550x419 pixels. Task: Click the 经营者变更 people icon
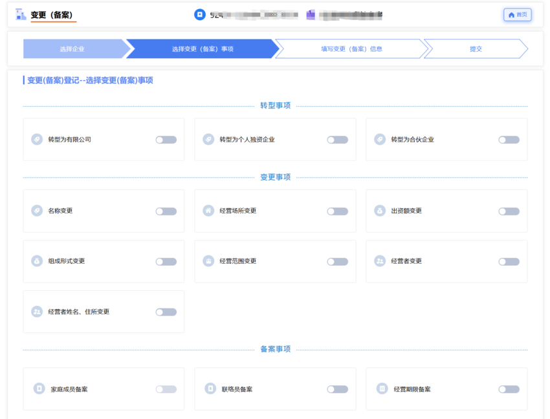pos(380,261)
